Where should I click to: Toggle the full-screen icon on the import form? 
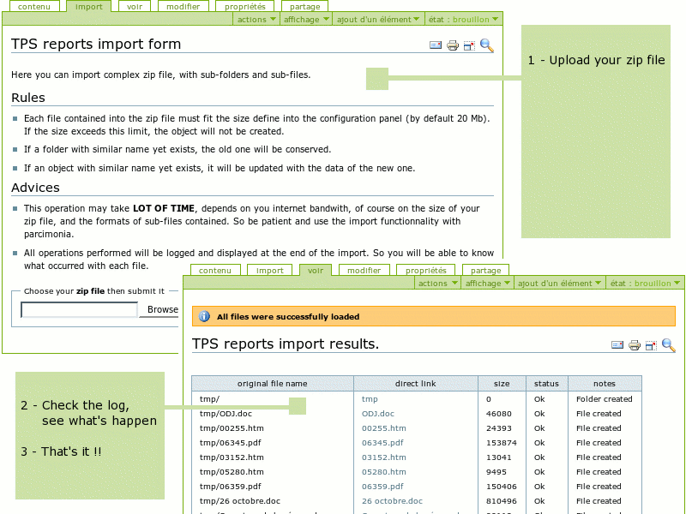click(469, 46)
